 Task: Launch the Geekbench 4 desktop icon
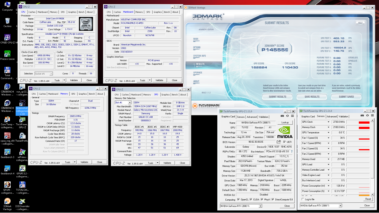tap(7, 170)
